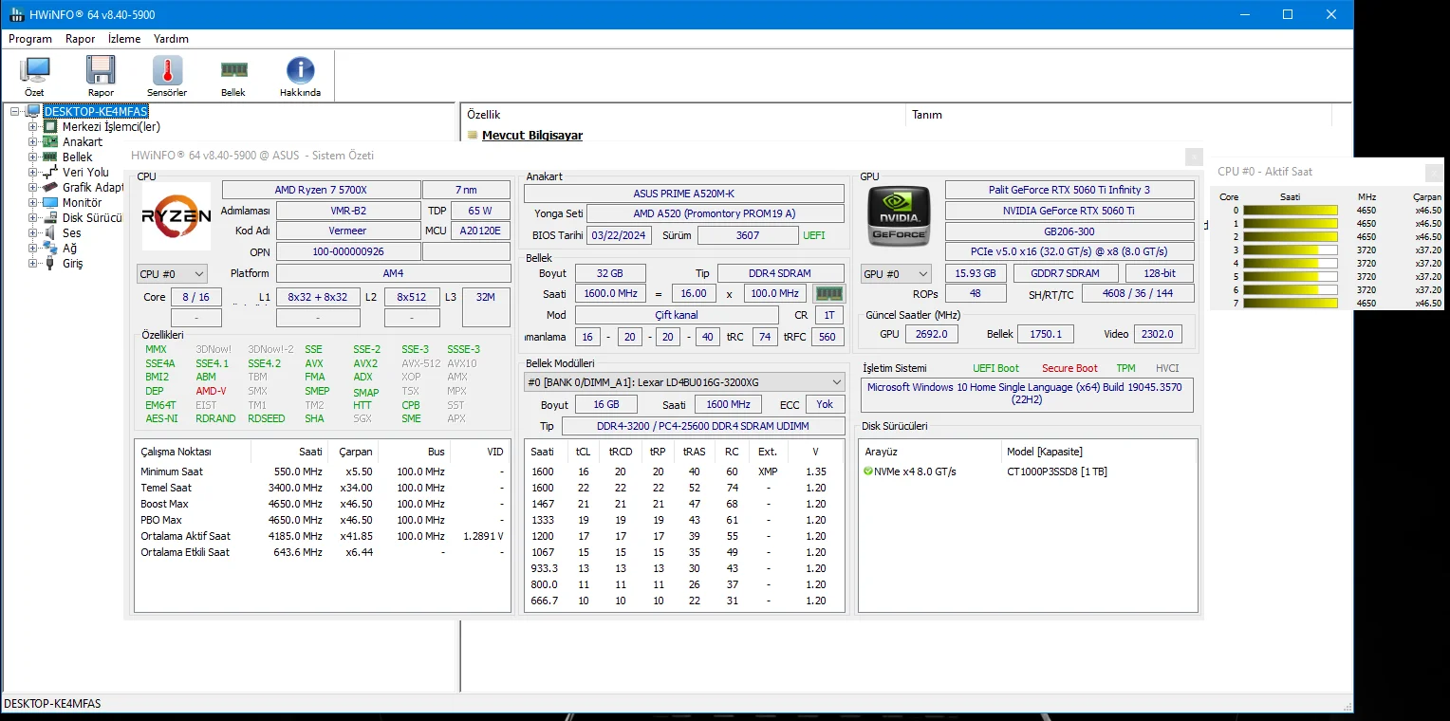Click the Bellek memory toolbar icon

233,71
